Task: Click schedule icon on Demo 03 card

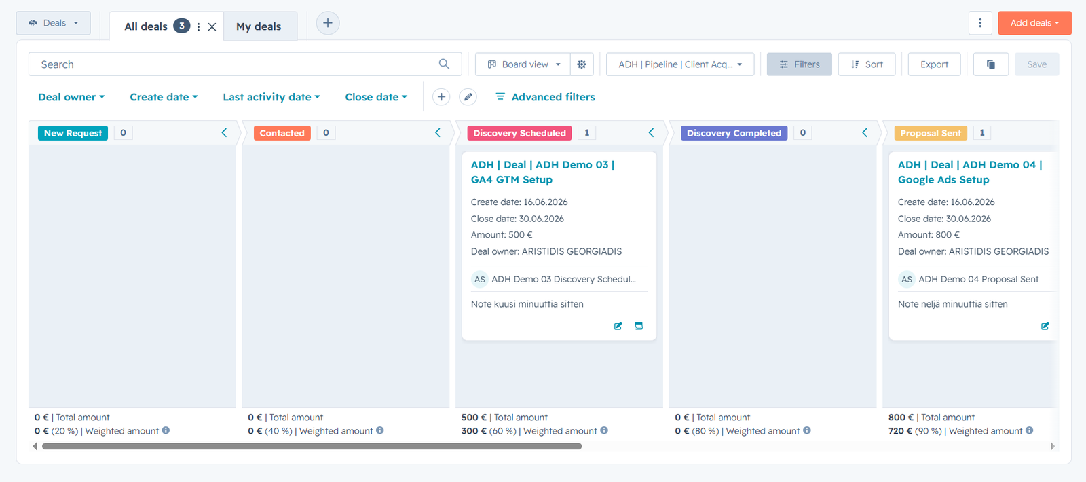Action: (639, 326)
